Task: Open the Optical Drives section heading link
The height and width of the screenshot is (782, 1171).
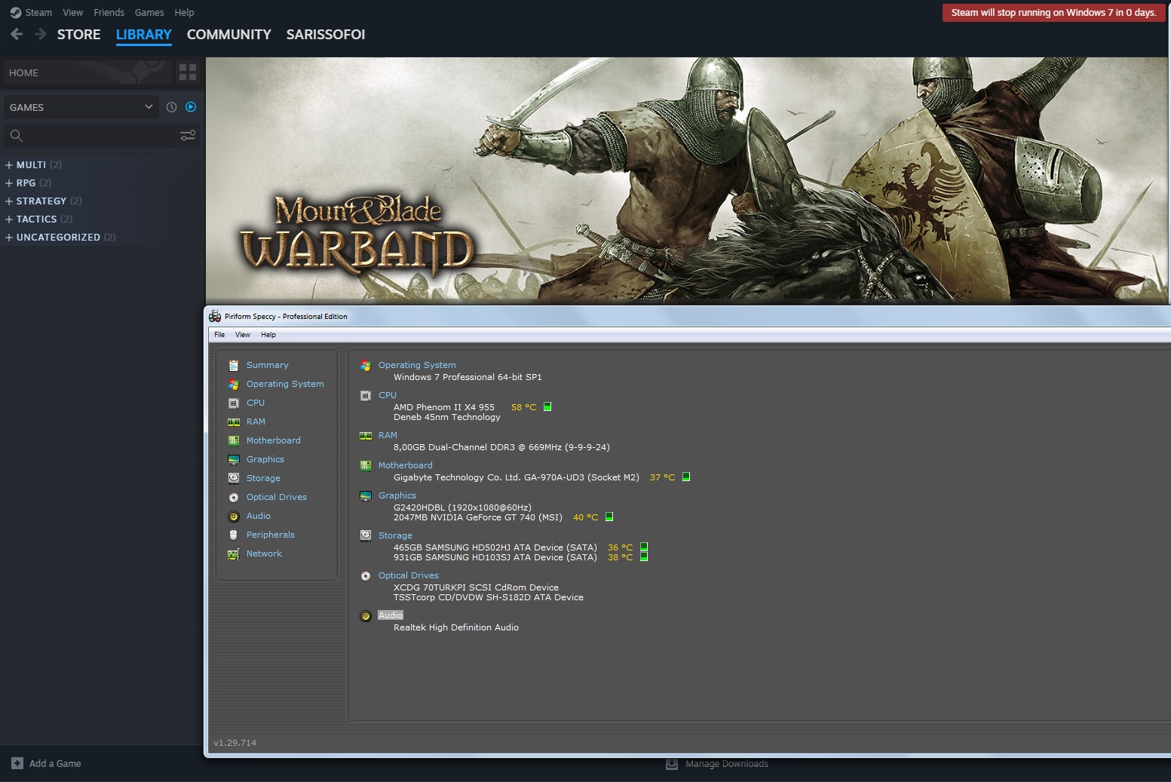Action: click(x=409, y=575)
